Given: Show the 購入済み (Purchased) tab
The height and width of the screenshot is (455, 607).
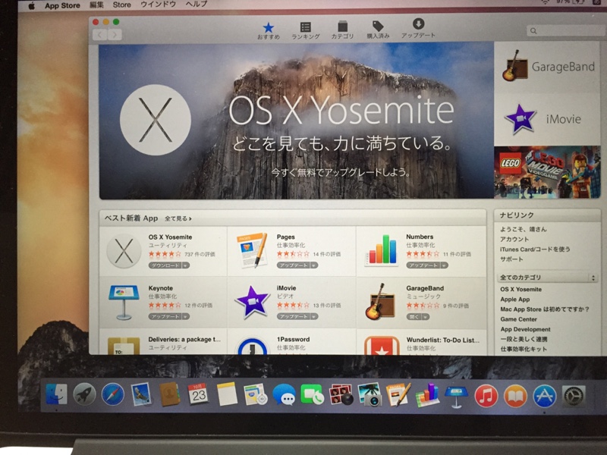Looking at the screenshot, I should pyautogui.click(x=378, y=30).
